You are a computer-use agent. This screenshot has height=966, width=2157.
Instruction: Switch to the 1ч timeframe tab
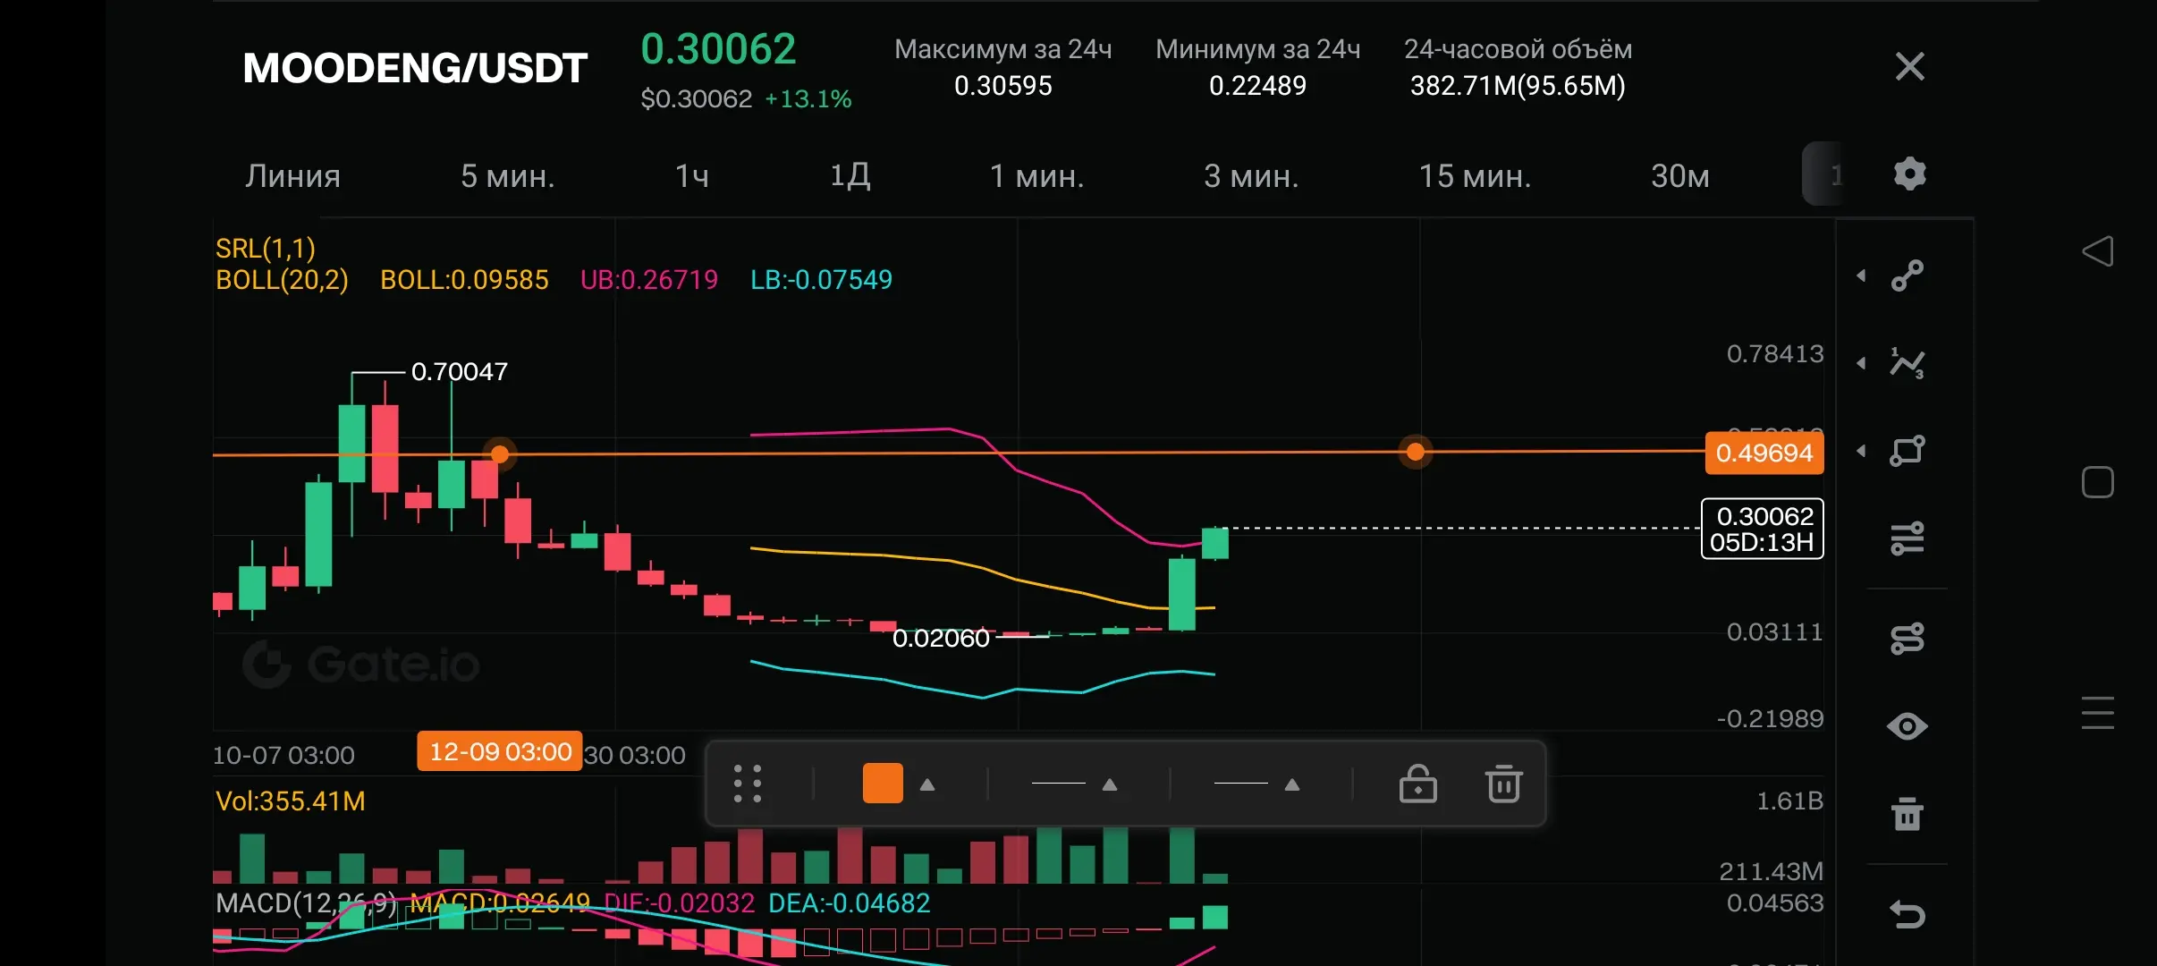click(x=691, y=176)
